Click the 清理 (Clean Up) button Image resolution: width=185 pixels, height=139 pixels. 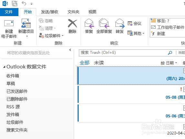47,28
